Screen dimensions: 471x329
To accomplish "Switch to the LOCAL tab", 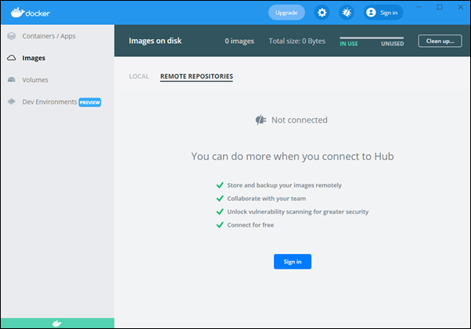I will (138, 77).
